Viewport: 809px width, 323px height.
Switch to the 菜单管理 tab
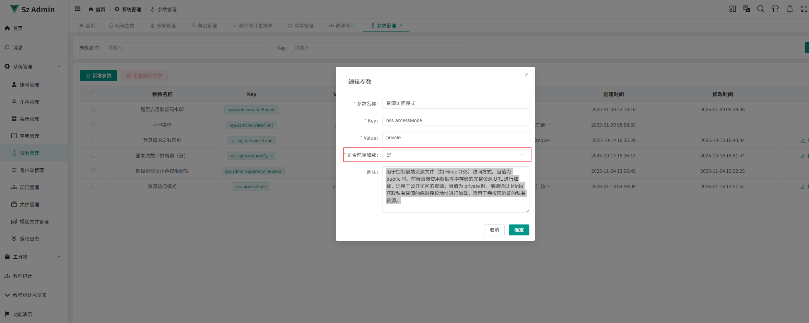[x=301, y=26]
